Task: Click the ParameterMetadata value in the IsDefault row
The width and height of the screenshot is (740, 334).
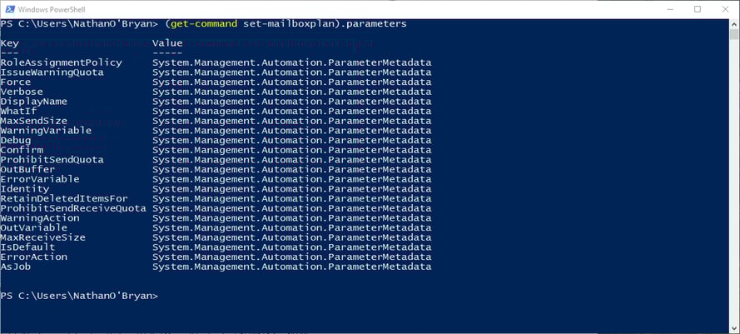Action: [x=291, y=247]
